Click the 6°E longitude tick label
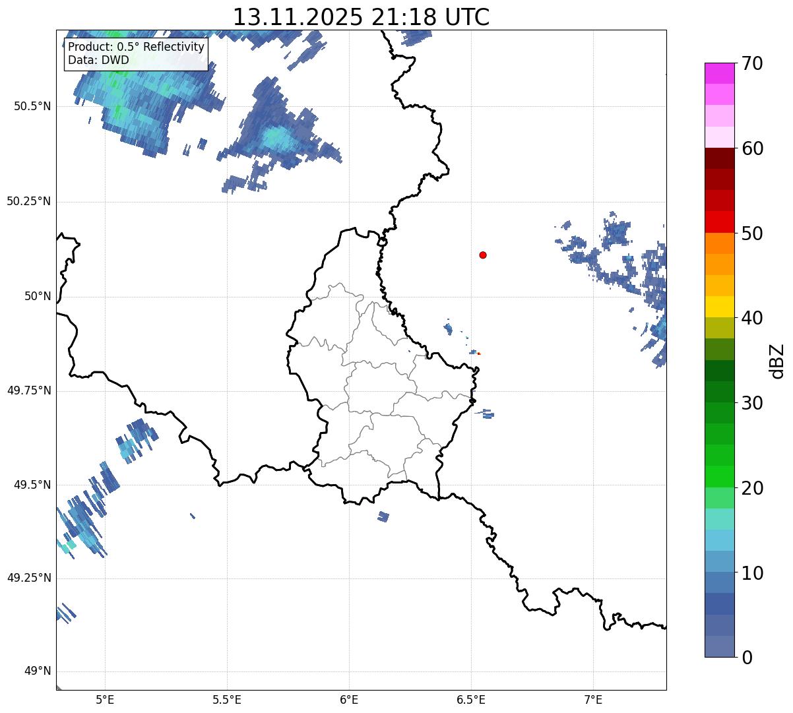Viewport: 793px width, 713px height. (349, 699)
